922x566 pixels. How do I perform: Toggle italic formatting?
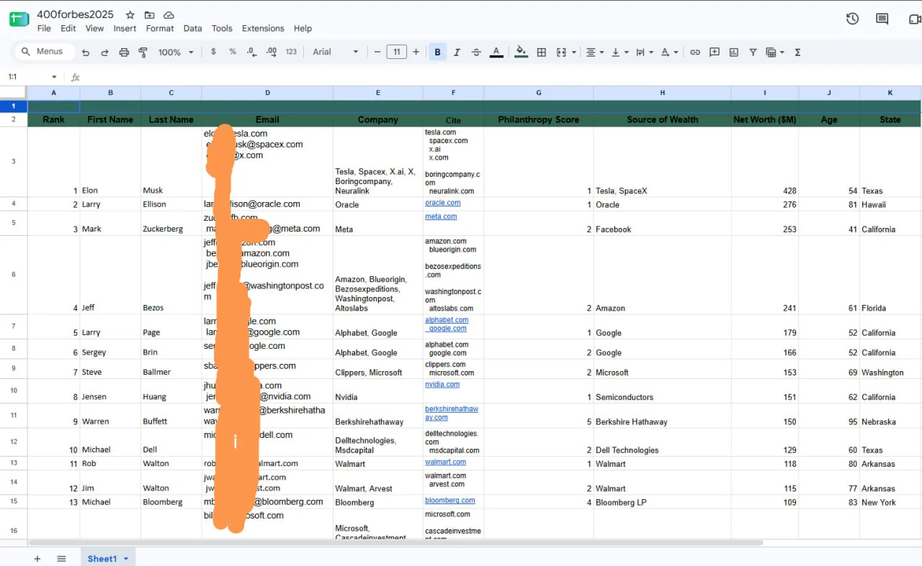(x=457, y=52)
